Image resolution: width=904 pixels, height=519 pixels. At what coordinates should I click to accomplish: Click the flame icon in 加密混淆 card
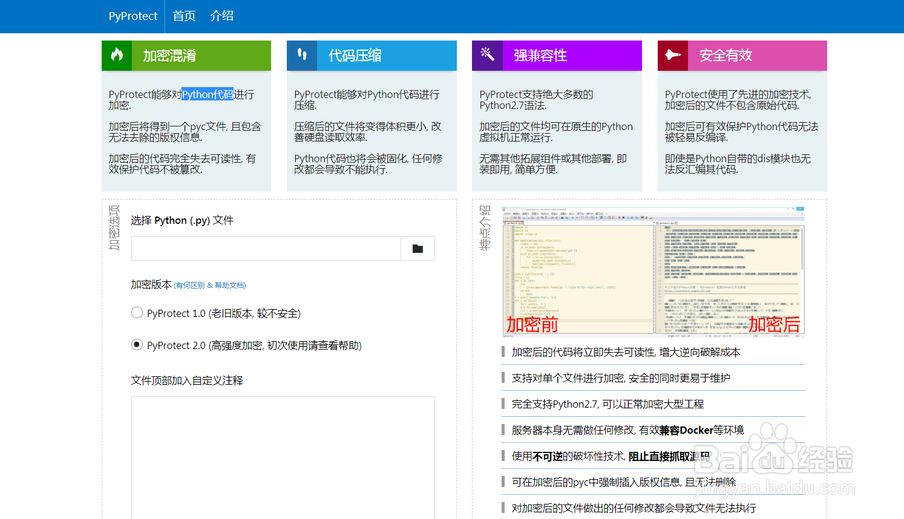click(x=117, y=55)
